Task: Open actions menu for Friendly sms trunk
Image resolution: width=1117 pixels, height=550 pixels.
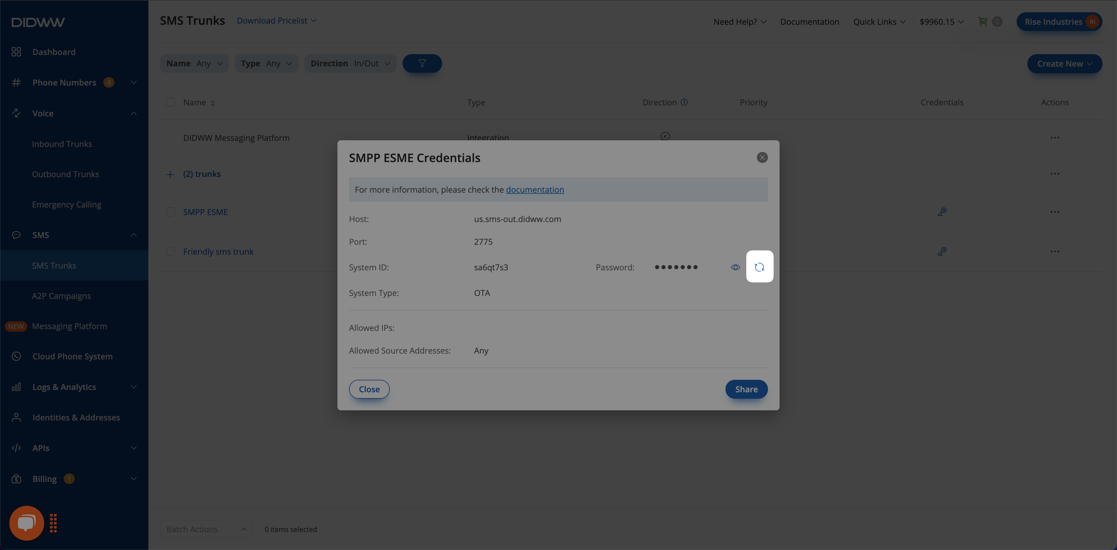Action: pos(1054,252)
